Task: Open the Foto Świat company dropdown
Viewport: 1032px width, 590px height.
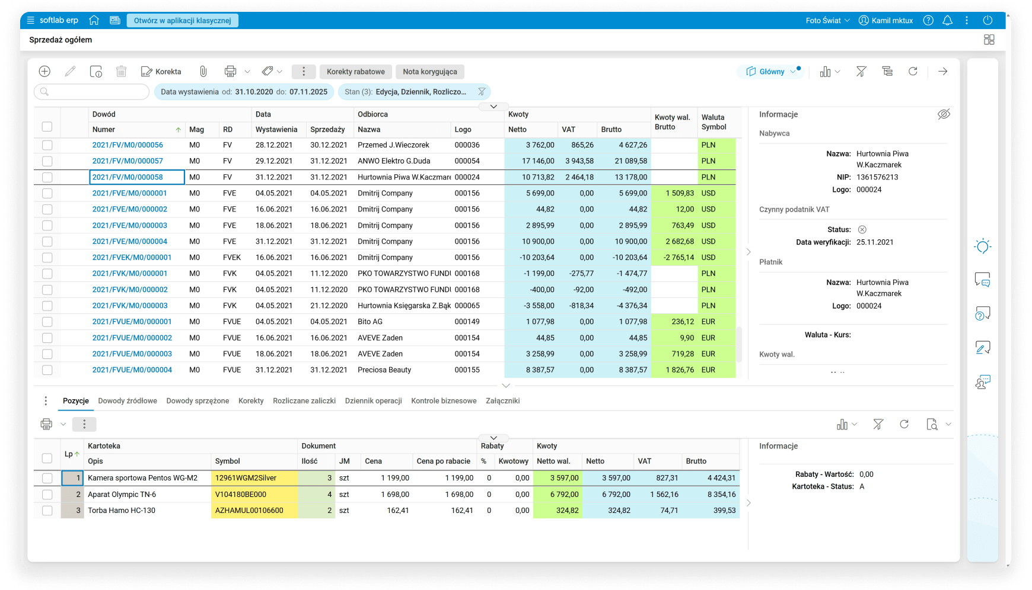Action: click(827, 20)
